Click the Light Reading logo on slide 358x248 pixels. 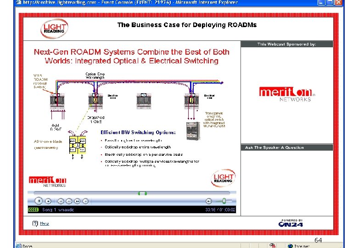223,178
